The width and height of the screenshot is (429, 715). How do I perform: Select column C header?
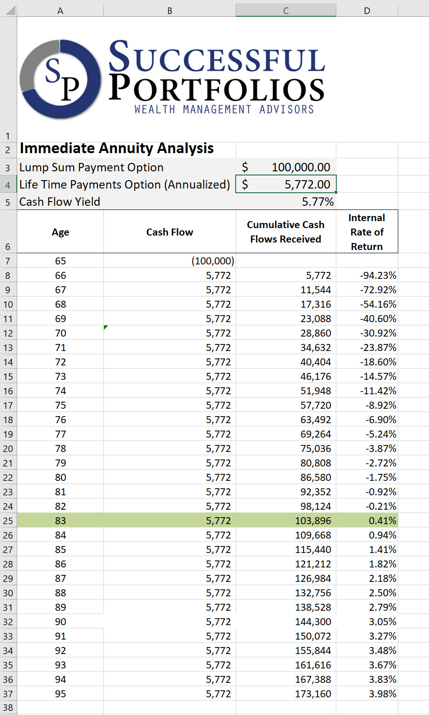tap(286, 10)
